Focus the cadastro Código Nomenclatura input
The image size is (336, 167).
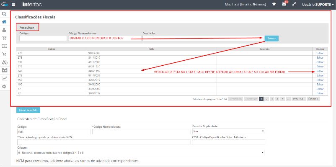(141, 131)
